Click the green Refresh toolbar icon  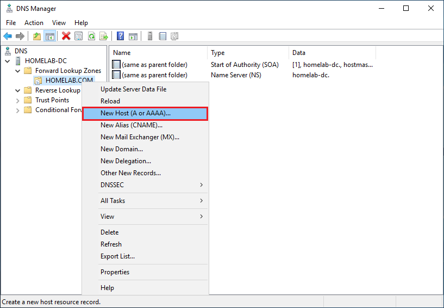91,36
